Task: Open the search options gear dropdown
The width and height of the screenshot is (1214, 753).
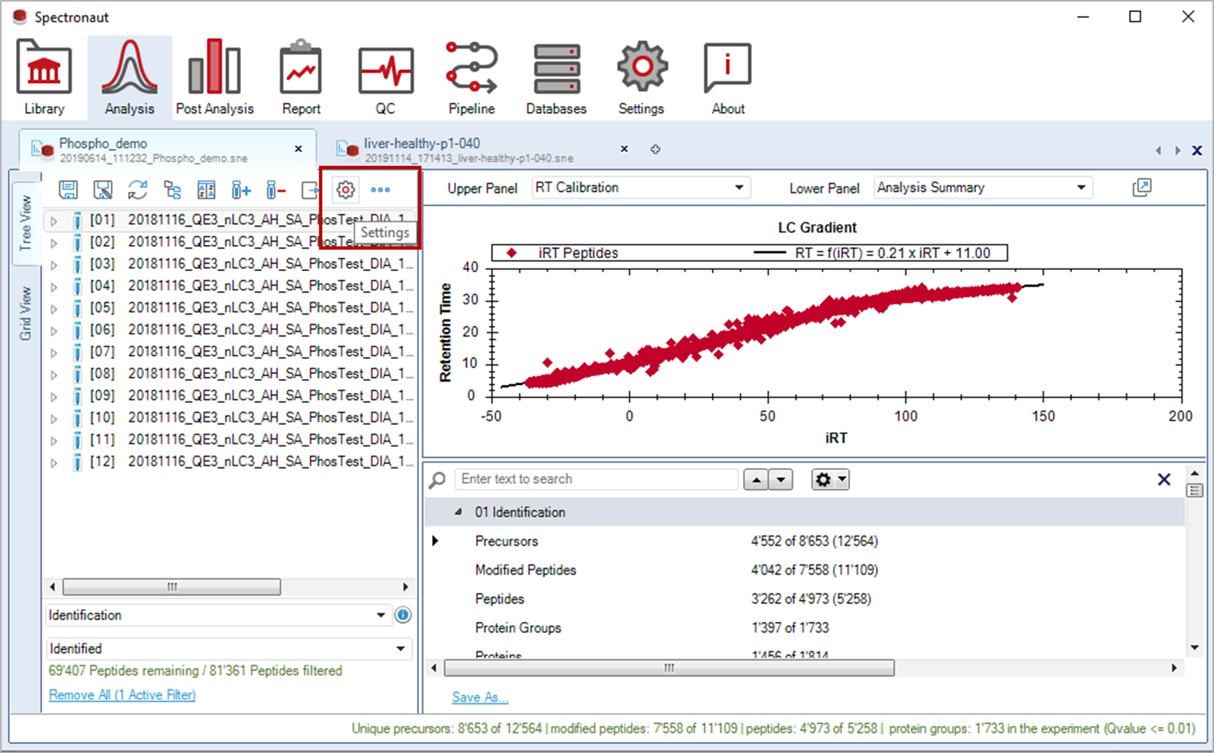Action: coord(830,479)
